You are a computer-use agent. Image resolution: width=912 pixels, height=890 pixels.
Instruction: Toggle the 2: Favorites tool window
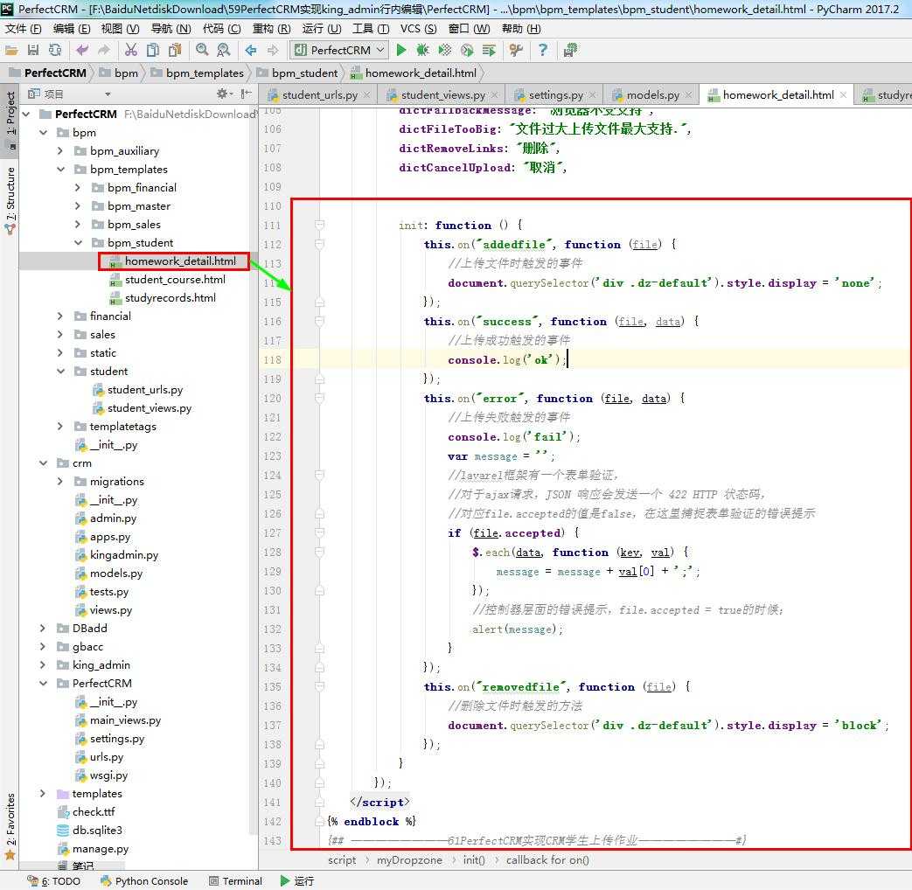(10, 825)
